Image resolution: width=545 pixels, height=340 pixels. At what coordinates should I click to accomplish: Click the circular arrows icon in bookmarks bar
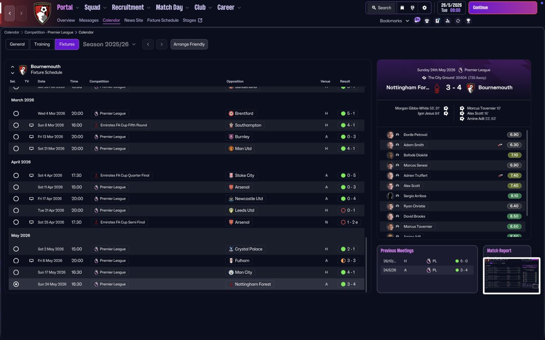click(458, 21)
